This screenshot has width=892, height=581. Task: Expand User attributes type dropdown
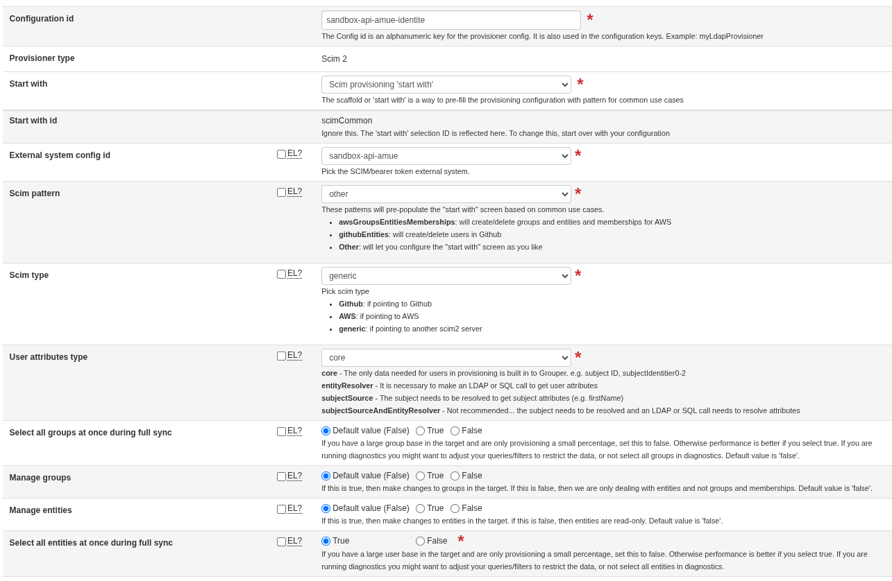pyautogui.click(x=446, y=358)
